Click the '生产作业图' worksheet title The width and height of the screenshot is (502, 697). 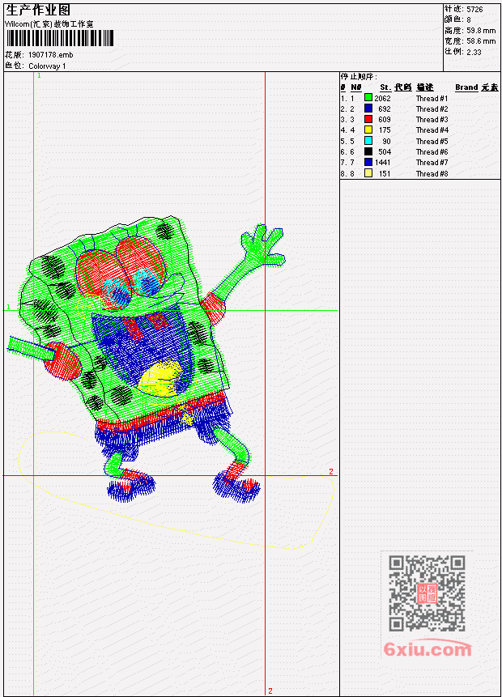(38, 11)
